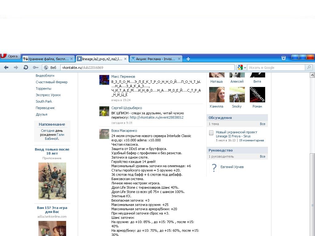Open South Park sidebar link

click(x=44, y=101)
